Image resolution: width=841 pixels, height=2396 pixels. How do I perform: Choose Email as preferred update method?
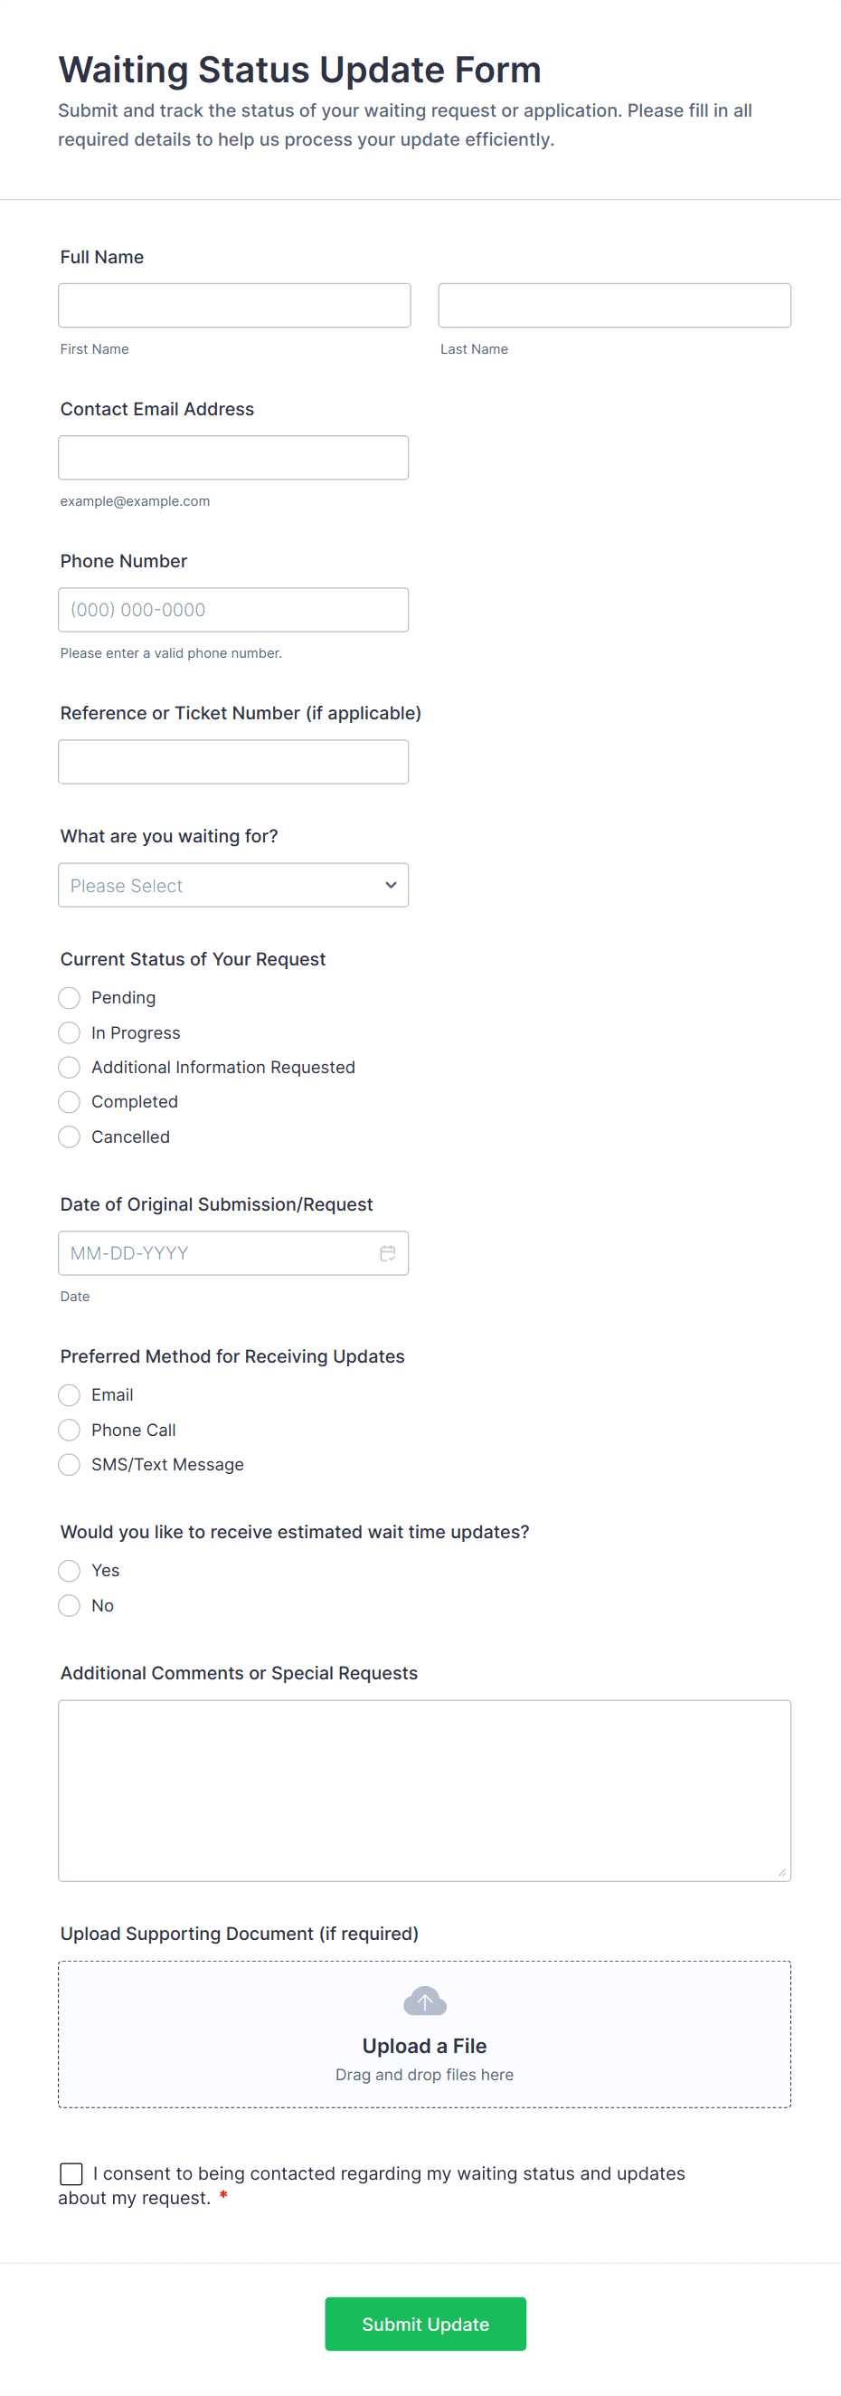69,1395
